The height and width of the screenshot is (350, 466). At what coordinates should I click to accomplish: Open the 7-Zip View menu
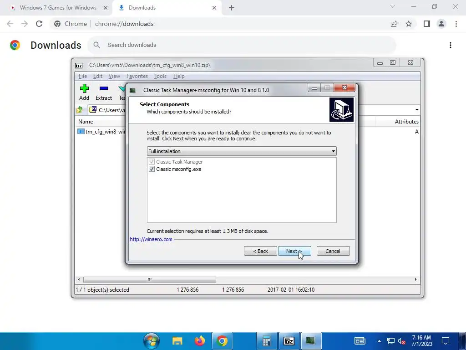(114, 76)
